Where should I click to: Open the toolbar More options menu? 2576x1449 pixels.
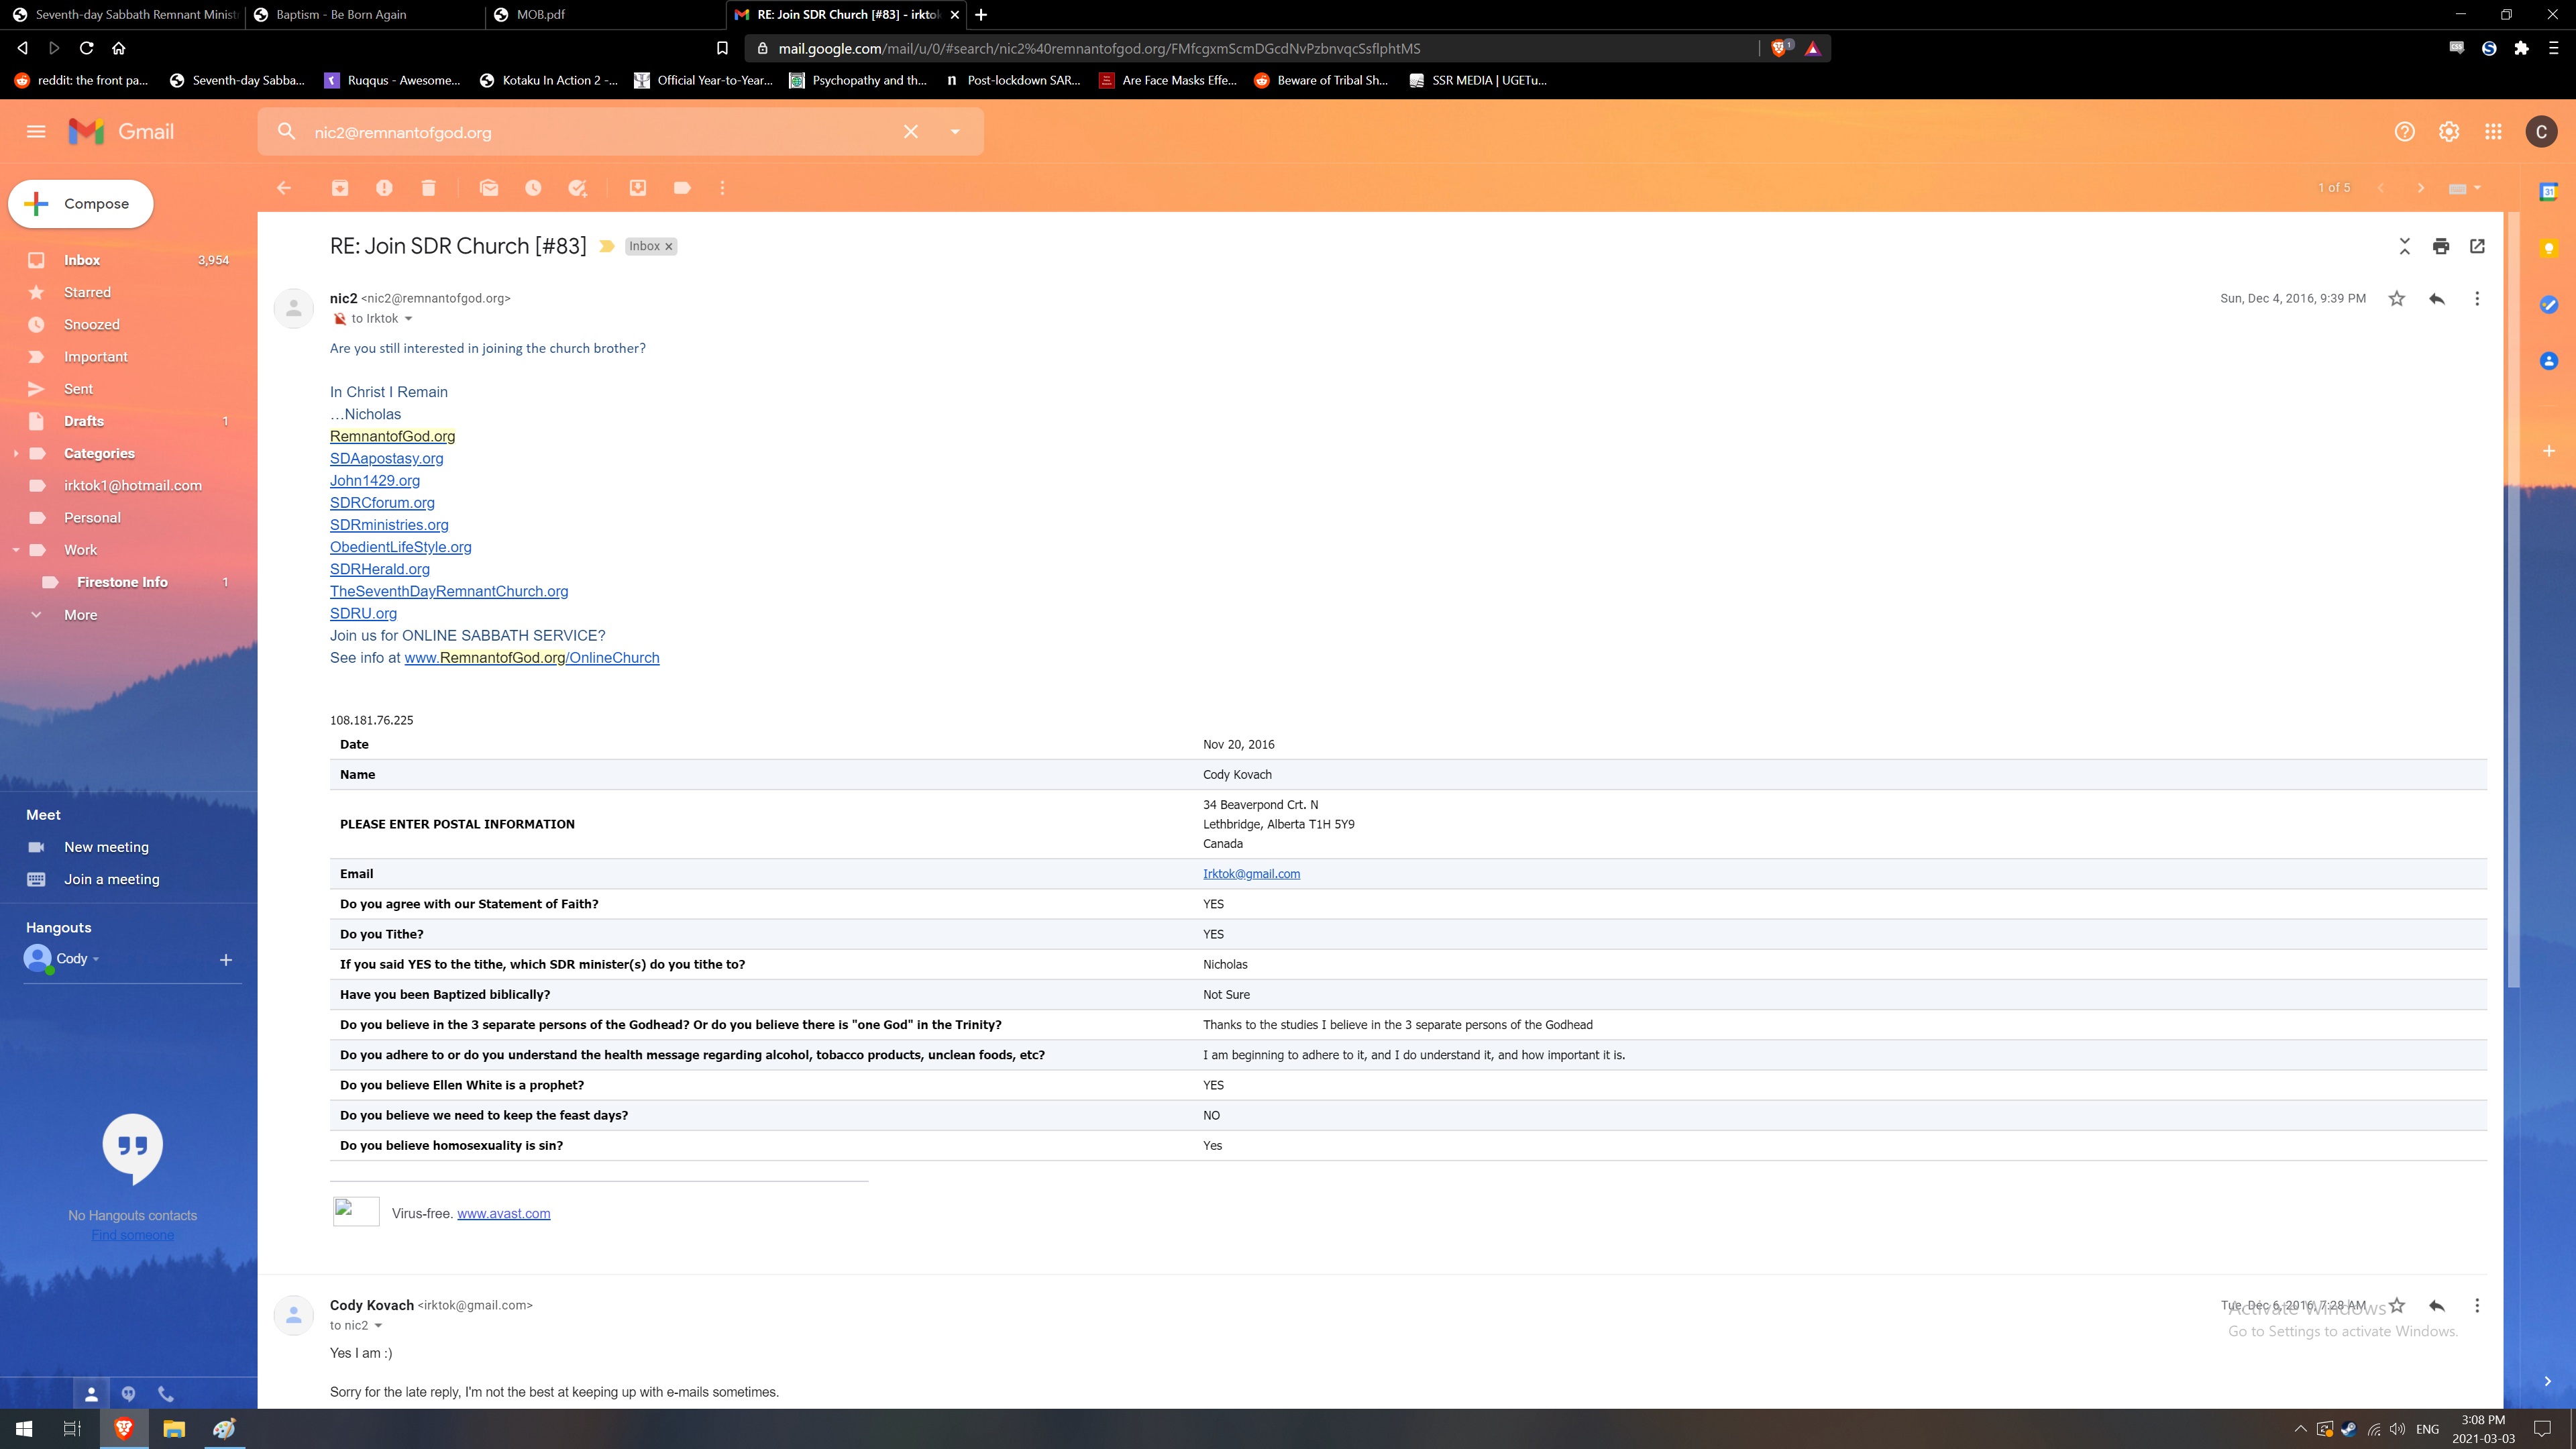pyautogui.click(x=722, y=188)
